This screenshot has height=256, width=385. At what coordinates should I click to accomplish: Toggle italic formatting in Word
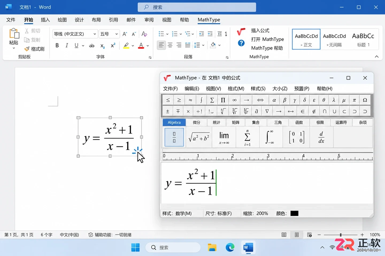click(67, 45)
